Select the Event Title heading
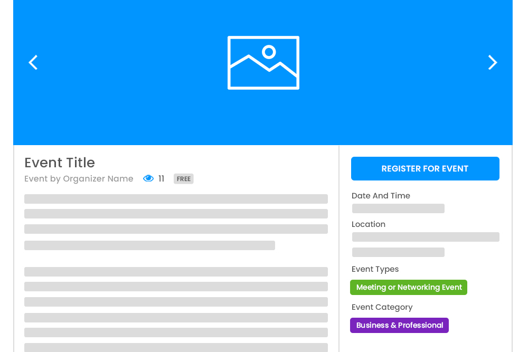528x352 pixels. tap(60, 163)
